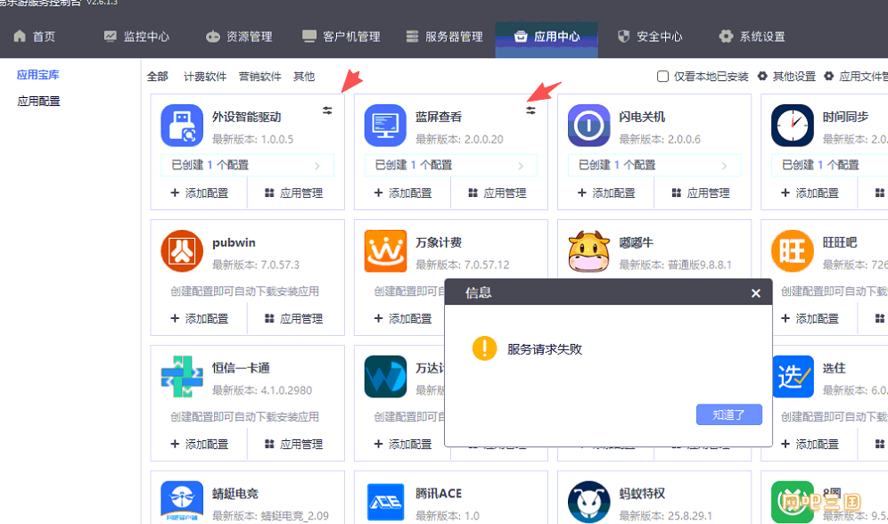This screenshot has height=524, width=888.
Task: Click 添加配置 under pubwin
Action: [200, 318]
